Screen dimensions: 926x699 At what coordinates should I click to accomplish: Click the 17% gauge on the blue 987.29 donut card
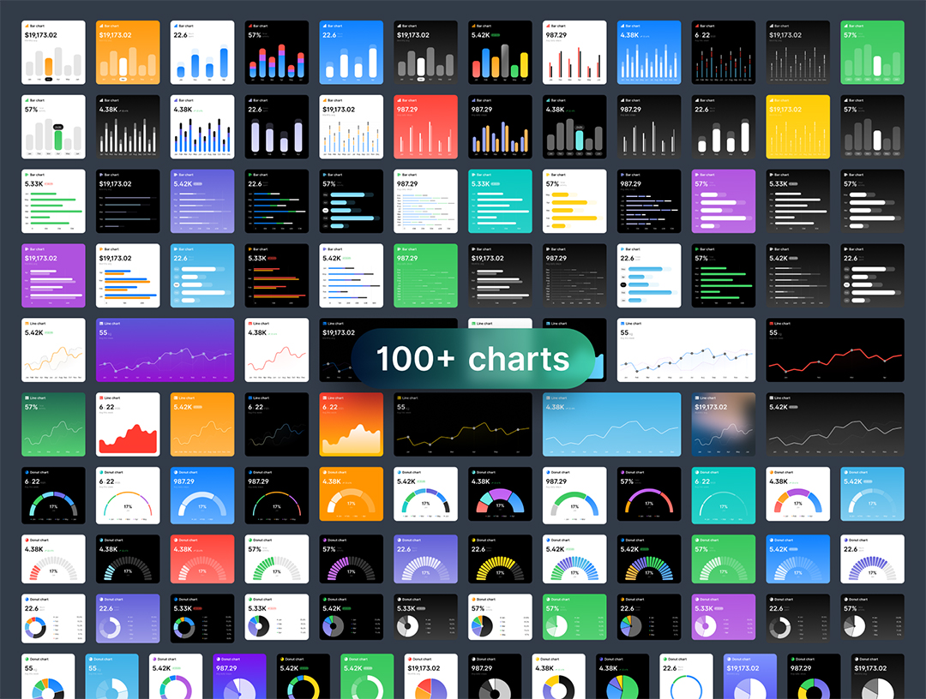tap(202, 506)
